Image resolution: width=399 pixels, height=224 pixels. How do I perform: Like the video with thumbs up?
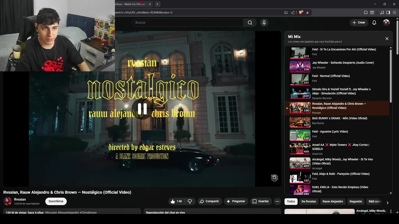point(176,201)
